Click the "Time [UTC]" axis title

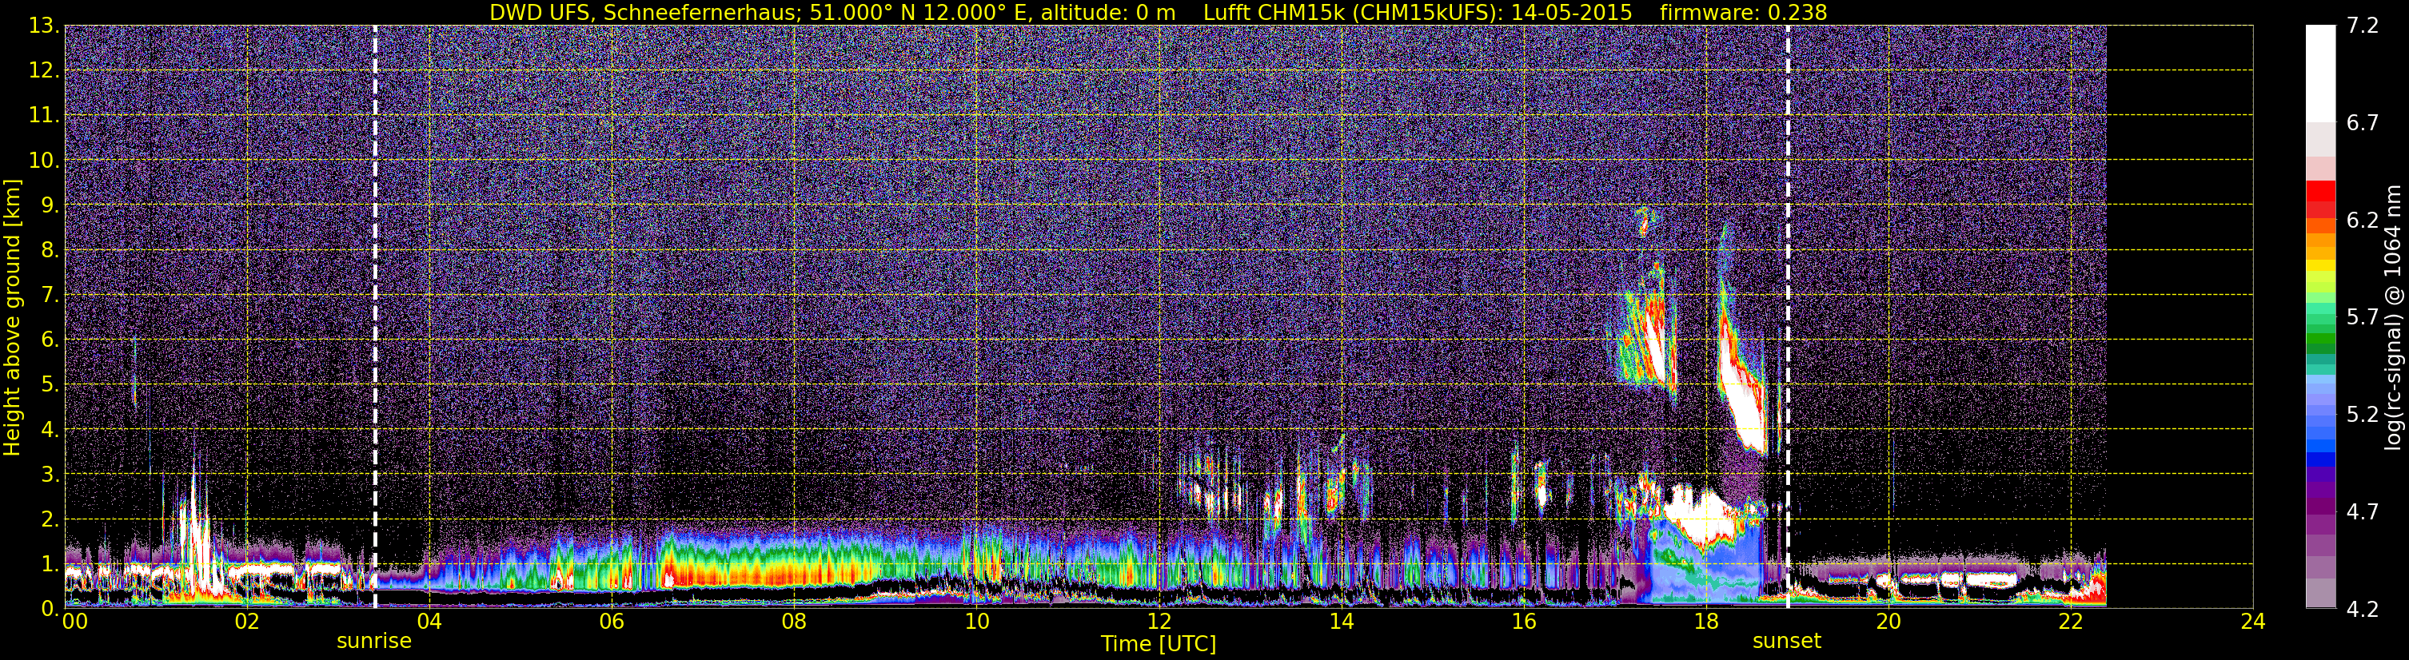tap(1159, 644)
